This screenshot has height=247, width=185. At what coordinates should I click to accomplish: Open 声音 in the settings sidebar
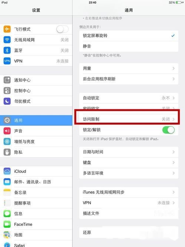36,131
